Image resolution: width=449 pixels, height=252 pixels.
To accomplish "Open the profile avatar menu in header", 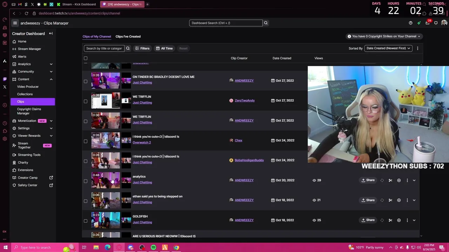I will (x=444, y=23).
